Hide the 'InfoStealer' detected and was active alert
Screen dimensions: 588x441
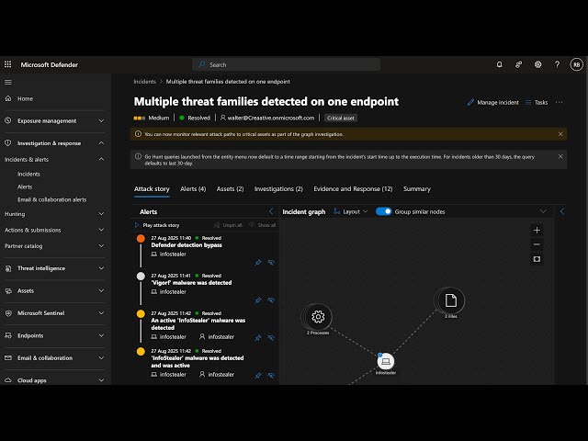pyautogui.click(x=271, y=376)
